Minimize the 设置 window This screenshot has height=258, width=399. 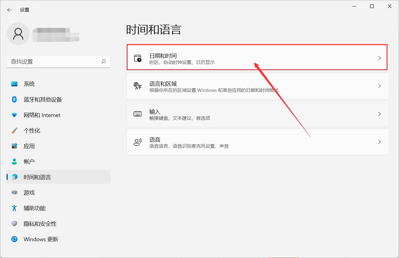[x=354, y=6]
